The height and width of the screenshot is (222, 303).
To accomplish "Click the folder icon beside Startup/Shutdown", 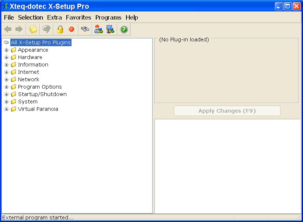I will (x=14, y=94).
